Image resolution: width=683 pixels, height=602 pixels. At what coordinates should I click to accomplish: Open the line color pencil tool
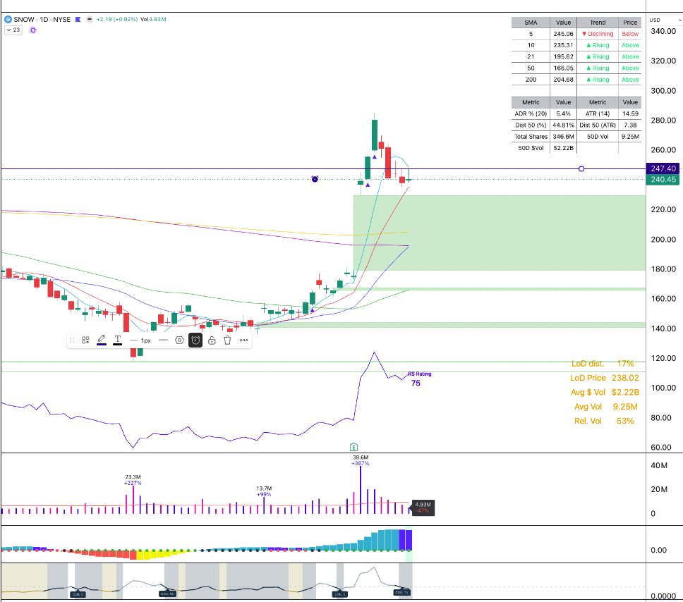tap(102, 340)
